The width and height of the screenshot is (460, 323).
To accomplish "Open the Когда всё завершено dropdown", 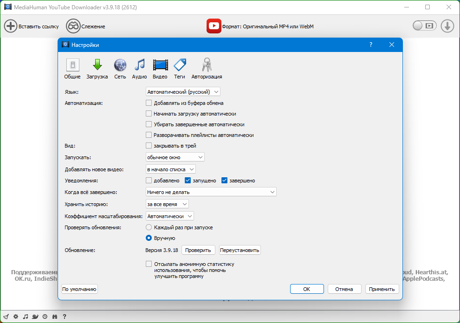I will [211, 192].
